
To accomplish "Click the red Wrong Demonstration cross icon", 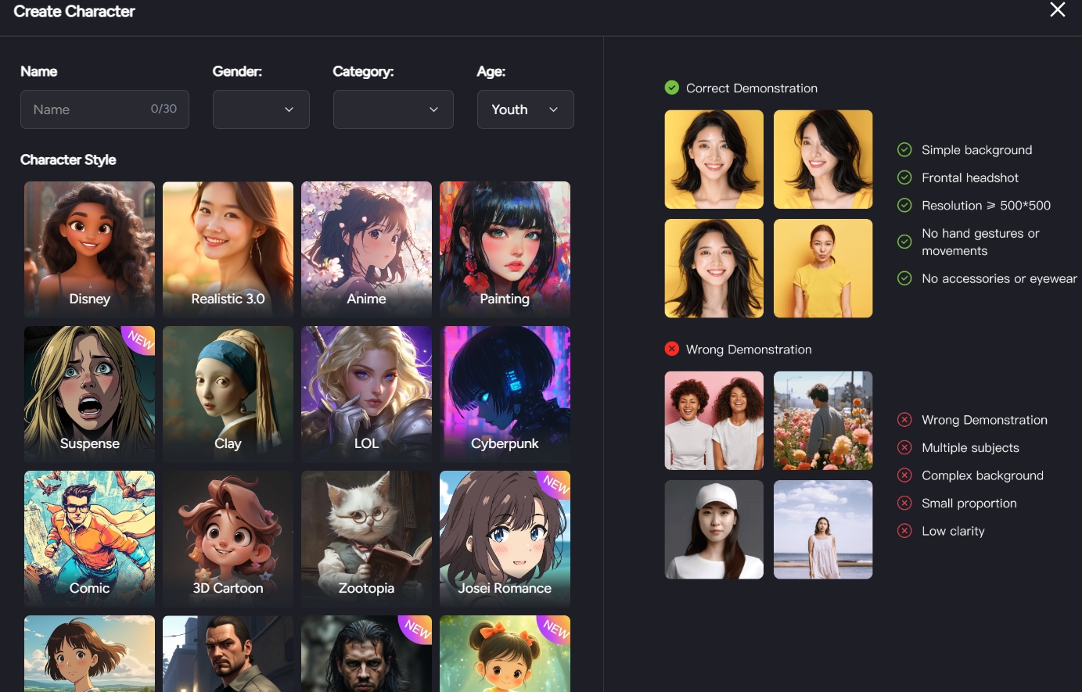I will click(671, 349).
